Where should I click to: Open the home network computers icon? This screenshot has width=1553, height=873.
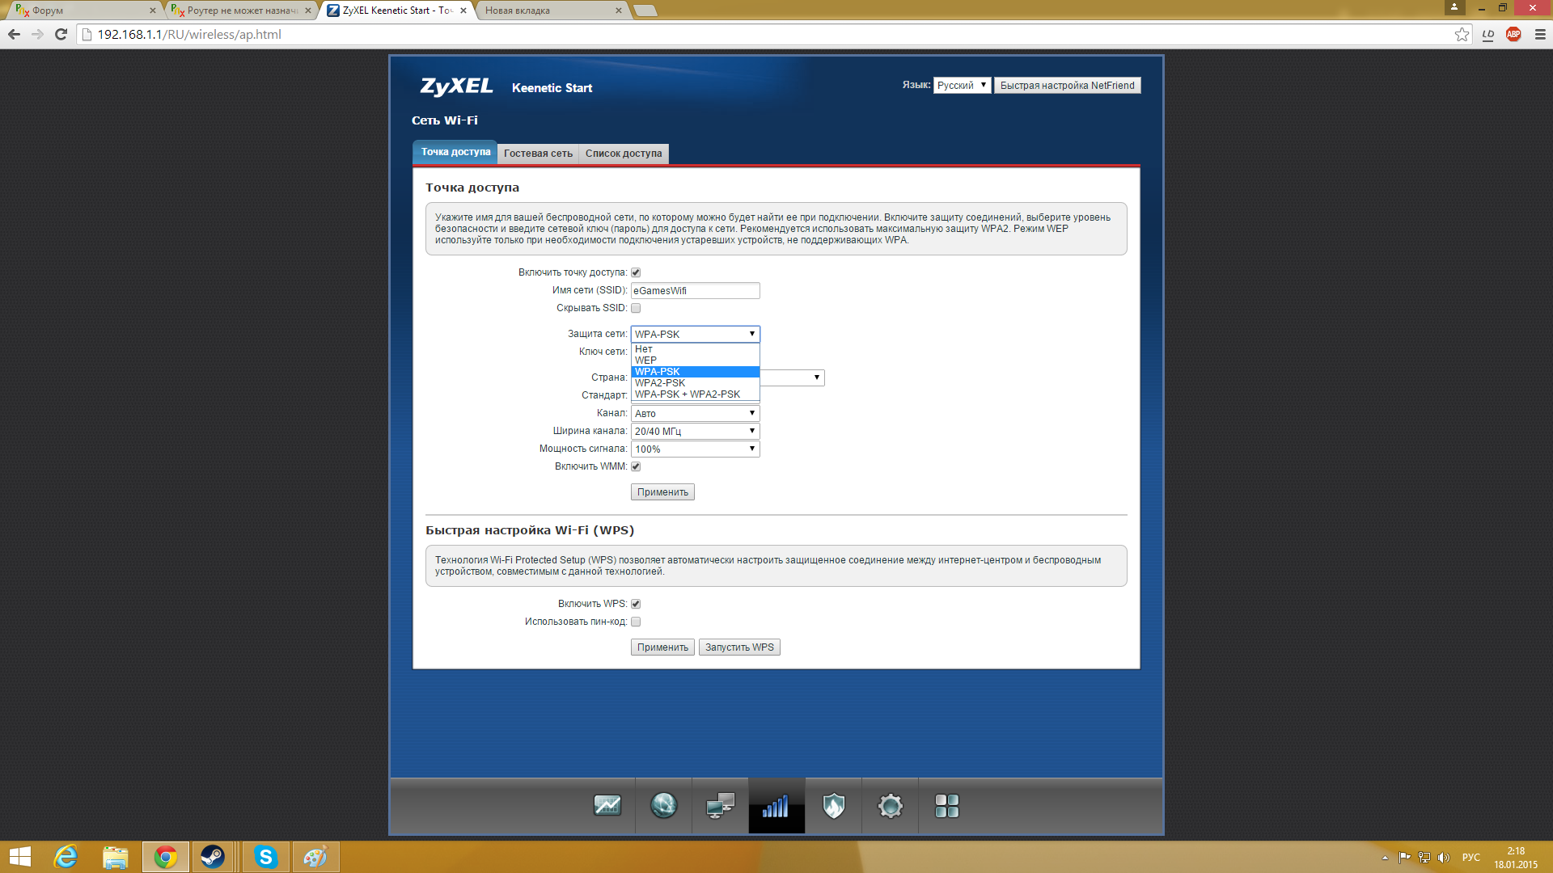(x=720, y=805)
